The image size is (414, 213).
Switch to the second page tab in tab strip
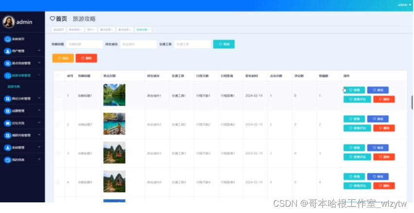[75, 30]
